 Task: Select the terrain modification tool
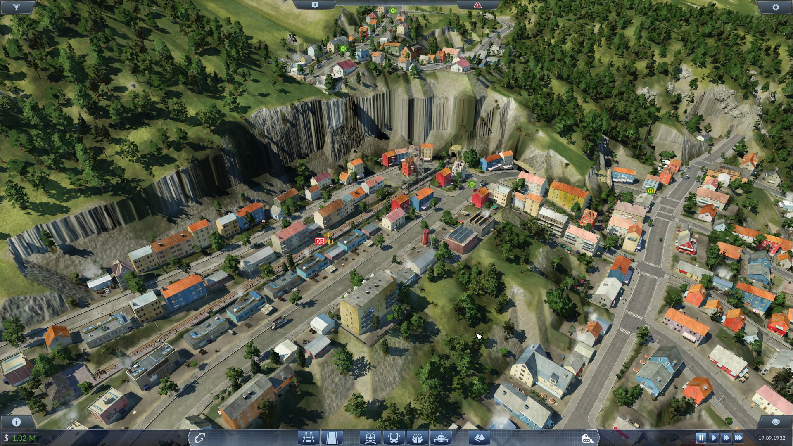click(480, 437)
